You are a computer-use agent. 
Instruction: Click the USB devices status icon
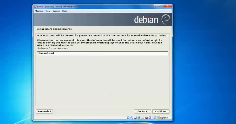tap(135, 118)
